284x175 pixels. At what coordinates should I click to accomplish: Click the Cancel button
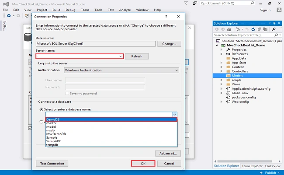pyautogui.click(x=169, y=164)
